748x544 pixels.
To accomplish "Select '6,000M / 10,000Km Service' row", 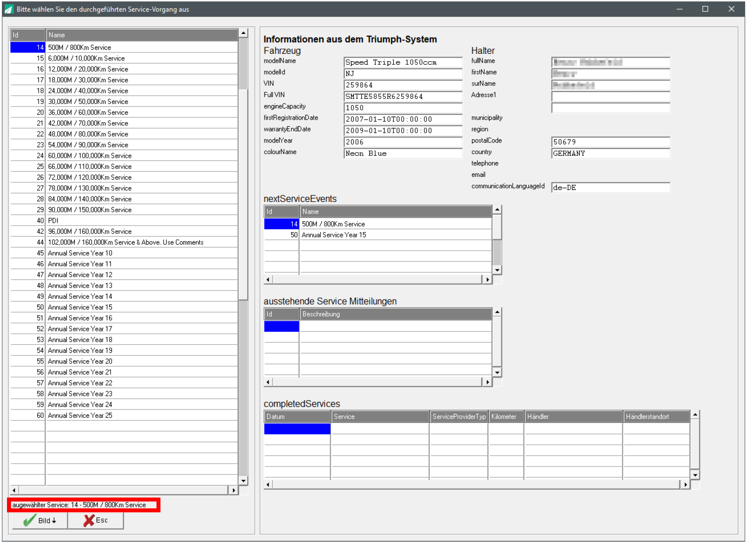I will (x=124, y=58).
